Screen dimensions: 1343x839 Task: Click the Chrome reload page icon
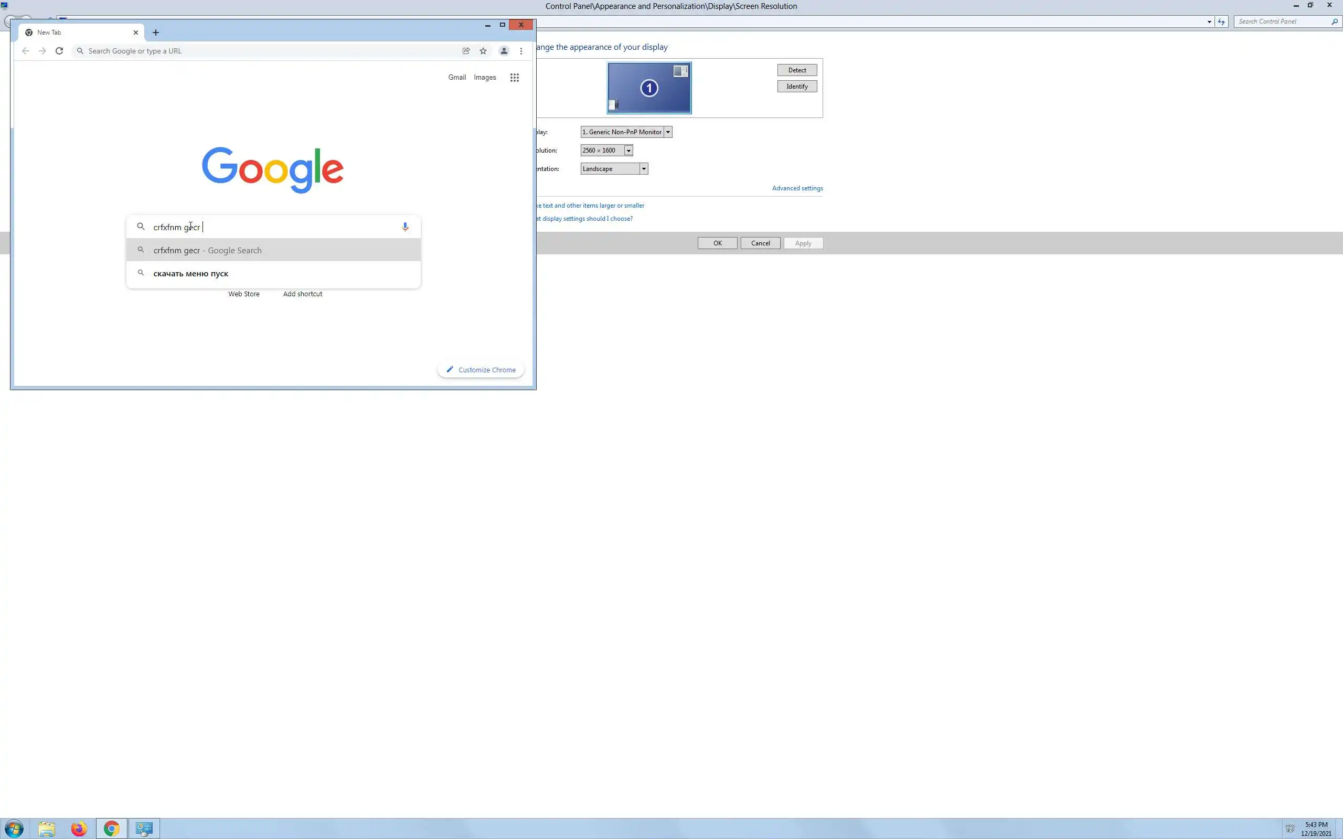coord(59,51)
